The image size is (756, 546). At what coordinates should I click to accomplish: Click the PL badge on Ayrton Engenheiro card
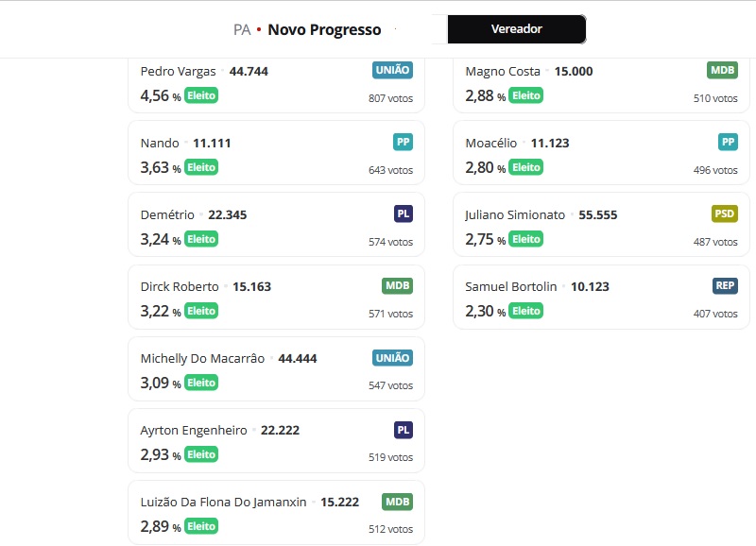tap(404, 430)
